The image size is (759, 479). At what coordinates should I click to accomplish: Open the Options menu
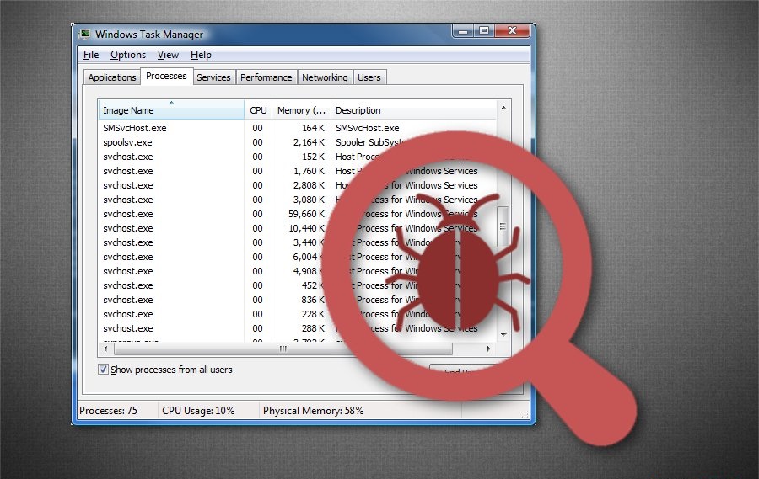[x=128, y=55]
